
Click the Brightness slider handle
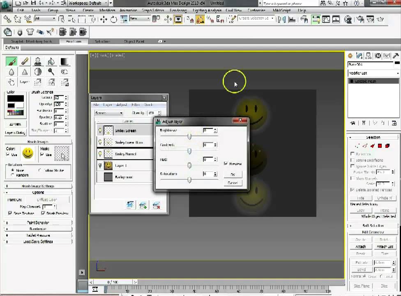tap(189, 136)
